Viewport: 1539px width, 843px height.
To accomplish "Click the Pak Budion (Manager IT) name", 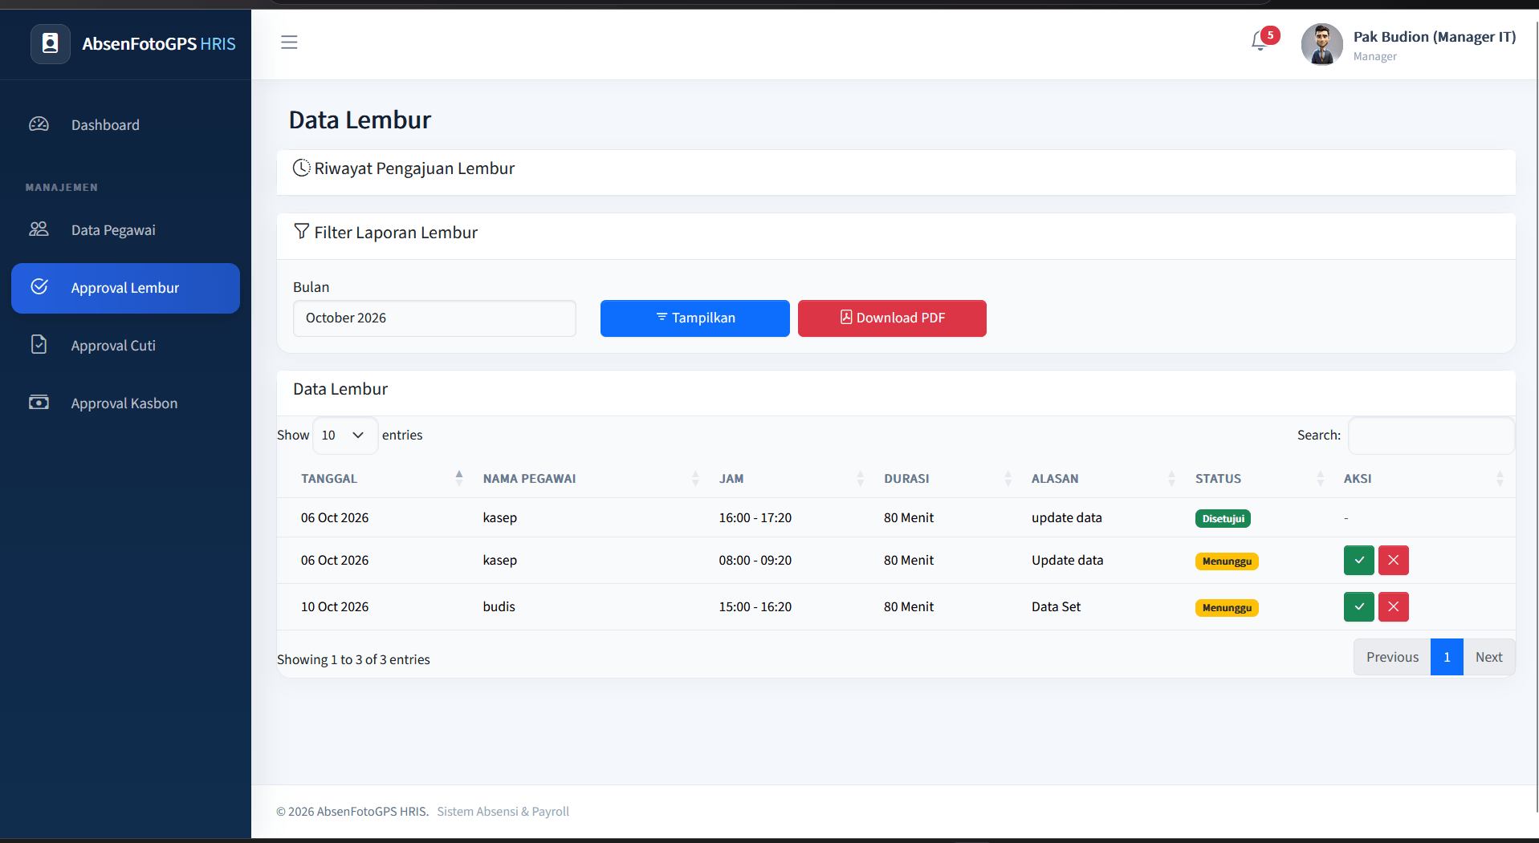I will click(x=1435, y=37).
